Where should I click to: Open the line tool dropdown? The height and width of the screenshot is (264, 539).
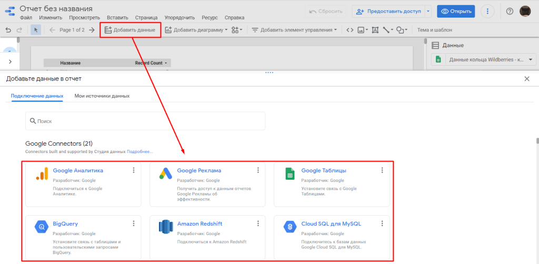coord(388,30)
